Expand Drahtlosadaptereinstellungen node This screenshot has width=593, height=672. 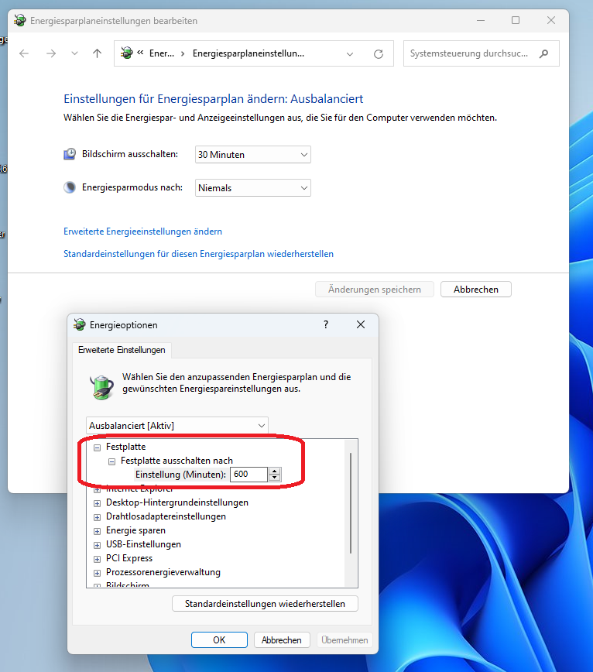click(98, 517)
